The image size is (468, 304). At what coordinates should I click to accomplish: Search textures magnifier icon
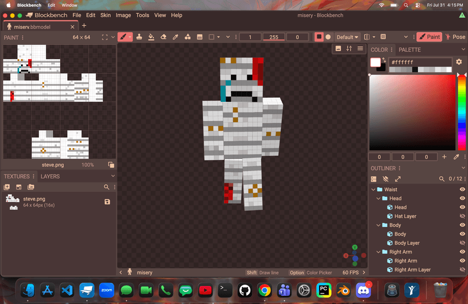coord(106,187)
